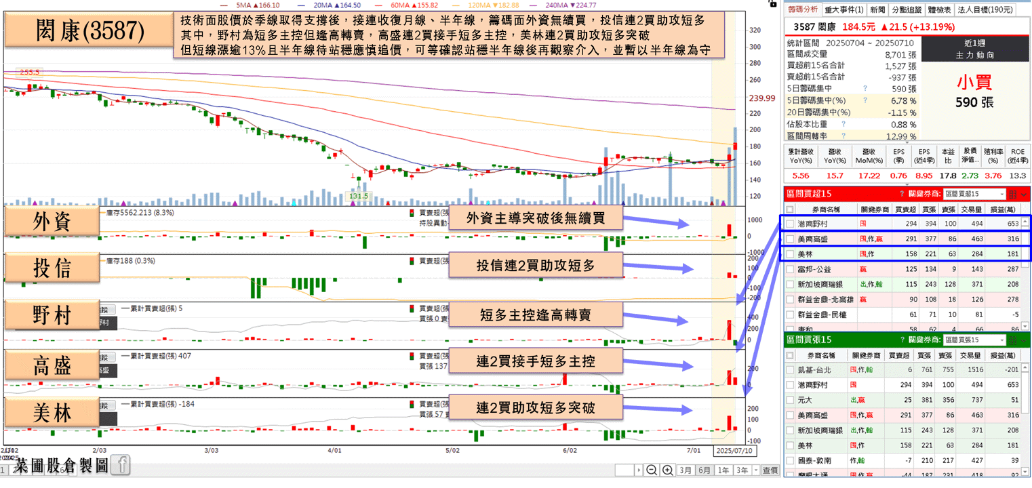Tick the 美商高盛 checkbox in 區間買超15 table
This screenshot has width=1032, height=488.
pyautogui.click(x=790, y=239)
